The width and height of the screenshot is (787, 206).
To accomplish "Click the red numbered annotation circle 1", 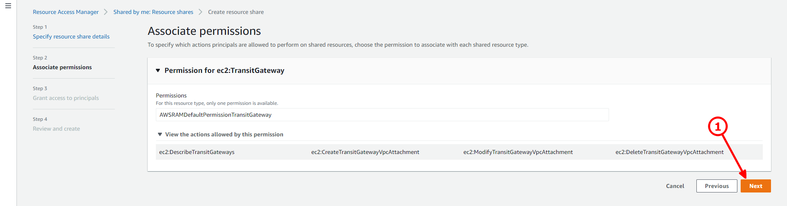I will tap(718, 127).
